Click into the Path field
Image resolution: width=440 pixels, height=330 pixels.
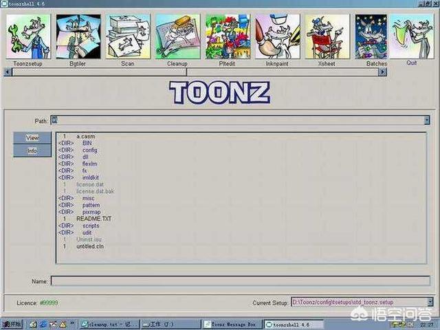point(237,120)
